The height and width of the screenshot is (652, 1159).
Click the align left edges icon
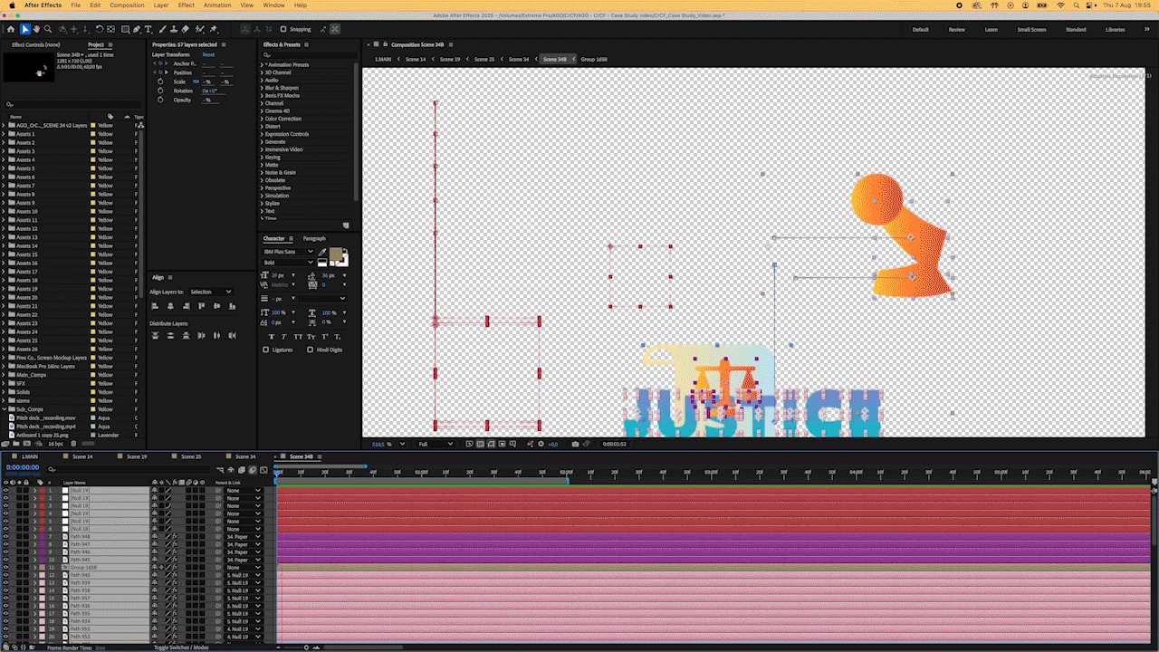tap(155, 306)
